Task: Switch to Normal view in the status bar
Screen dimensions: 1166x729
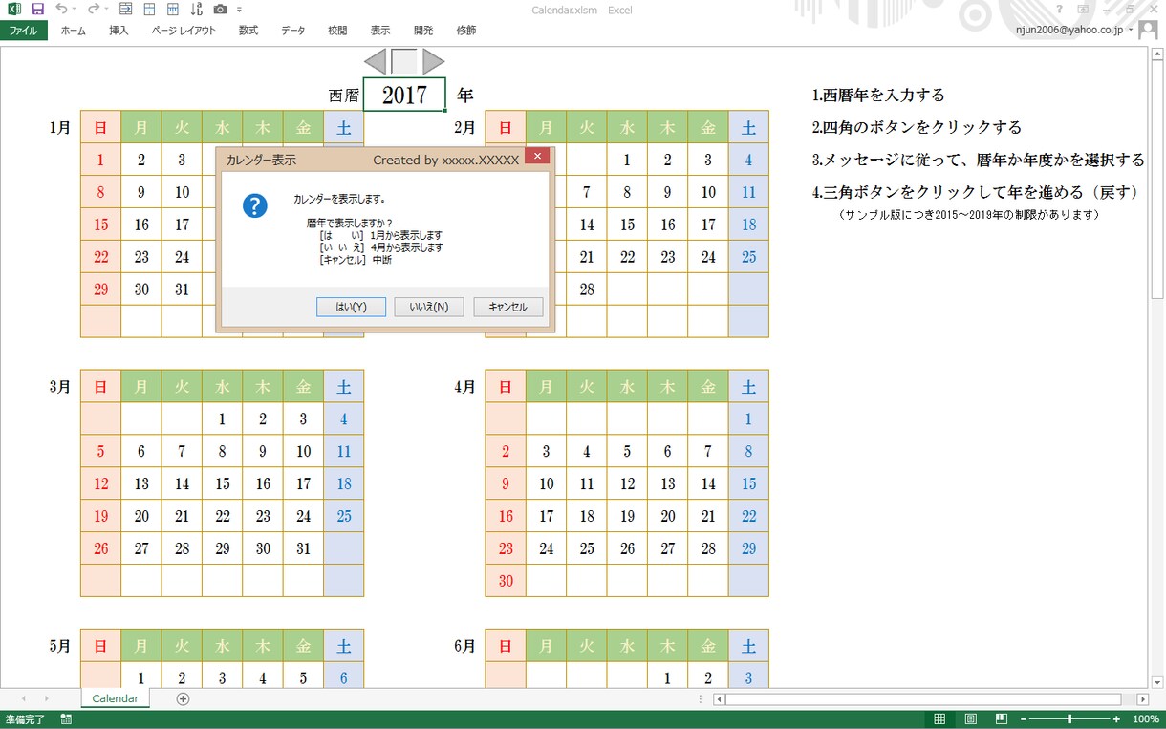Action: [939, 718]
